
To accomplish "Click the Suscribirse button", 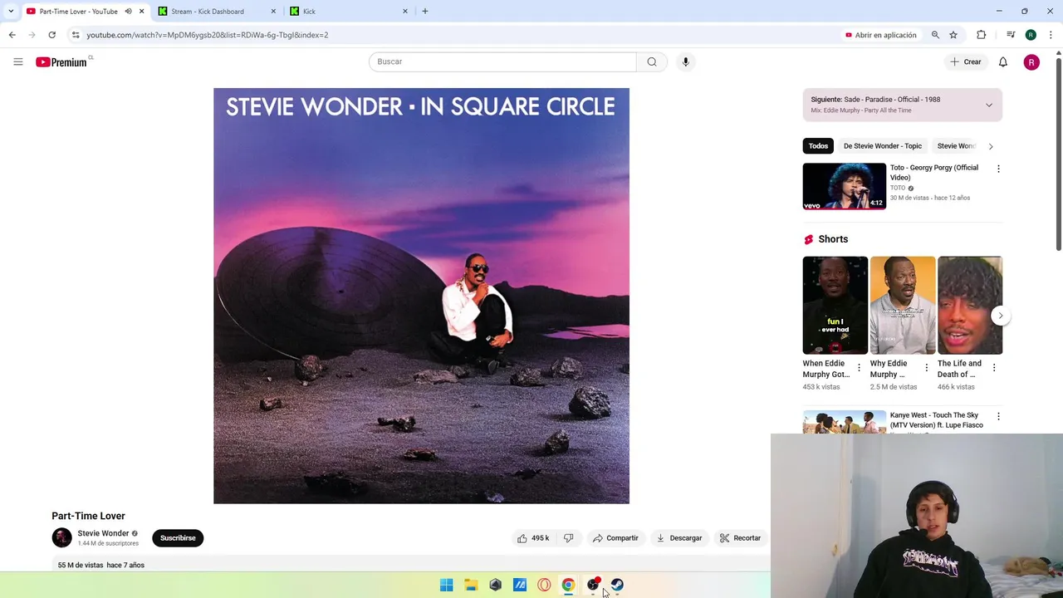I will click(x=178, y=538).
